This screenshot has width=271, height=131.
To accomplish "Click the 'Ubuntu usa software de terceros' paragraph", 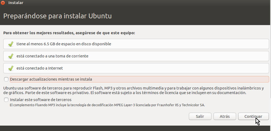I will 133,90.
